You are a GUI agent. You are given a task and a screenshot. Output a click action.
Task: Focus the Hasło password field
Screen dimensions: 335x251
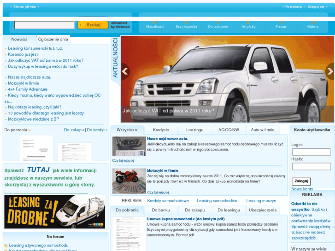(311, 166)
